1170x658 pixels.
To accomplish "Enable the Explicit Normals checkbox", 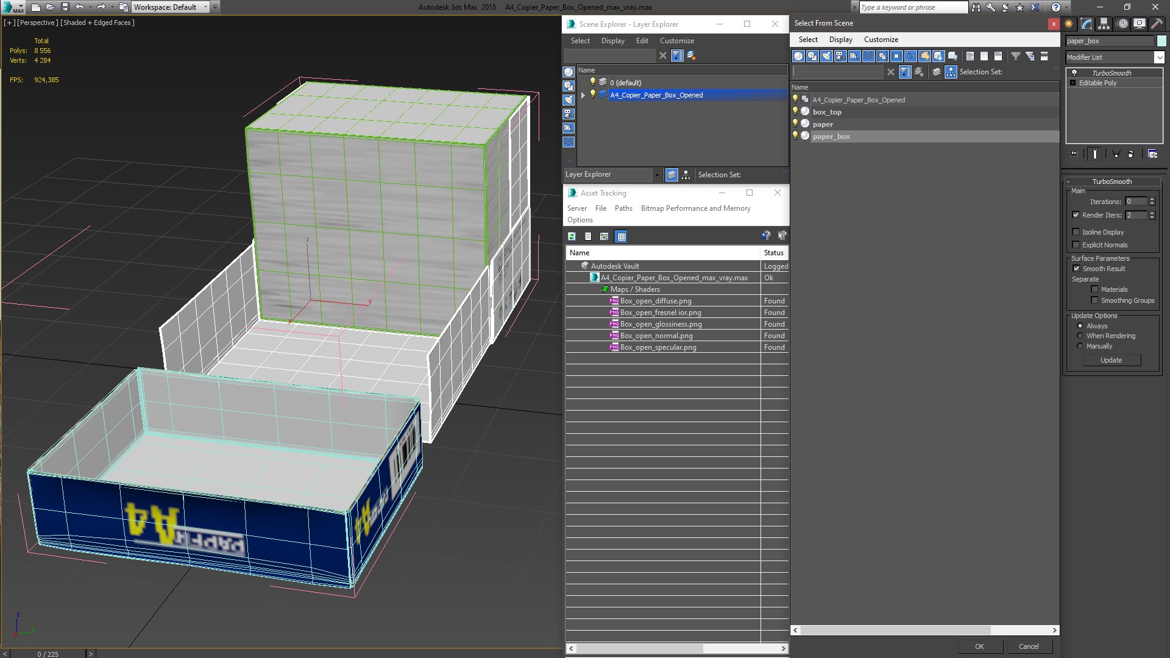I will point(1076,245).
